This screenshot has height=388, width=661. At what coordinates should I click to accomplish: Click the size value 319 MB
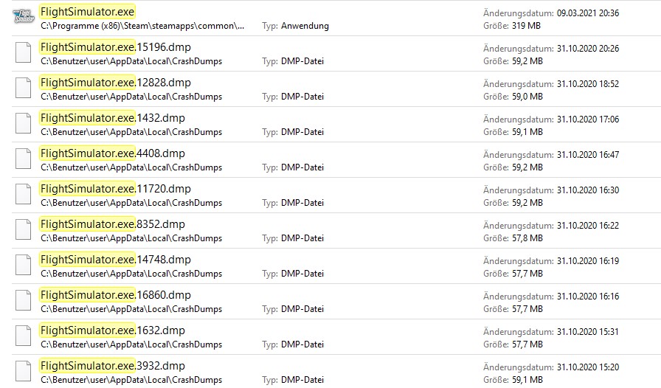[526, 26]
